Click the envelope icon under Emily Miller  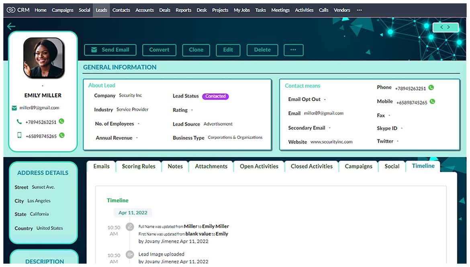coord(14,108)
